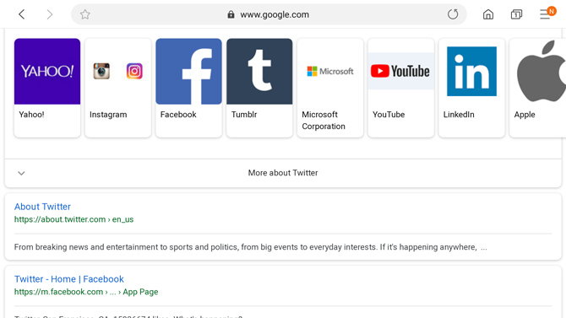Click the Apple card label
The height and width of the screenshot is (318, 566).
(x=525, y=115)
